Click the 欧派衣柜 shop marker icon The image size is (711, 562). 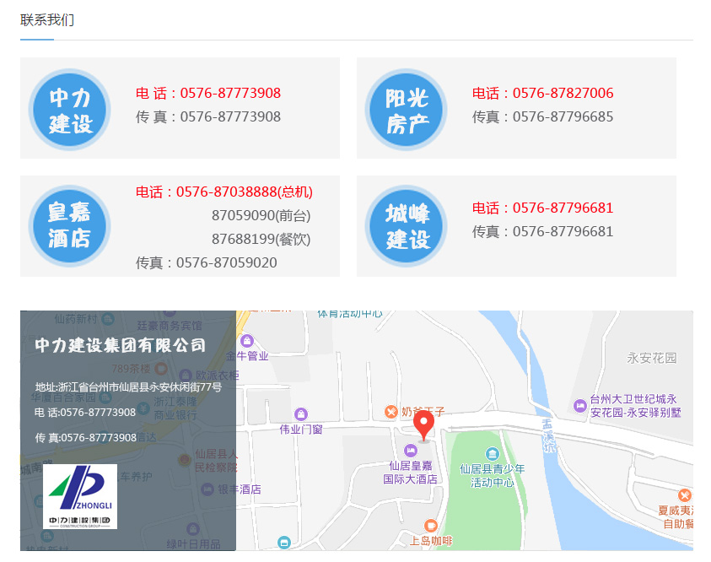click(x=185, y=376)
